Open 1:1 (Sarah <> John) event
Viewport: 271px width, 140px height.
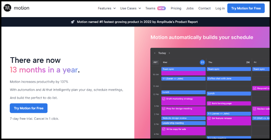coord(184,79)
